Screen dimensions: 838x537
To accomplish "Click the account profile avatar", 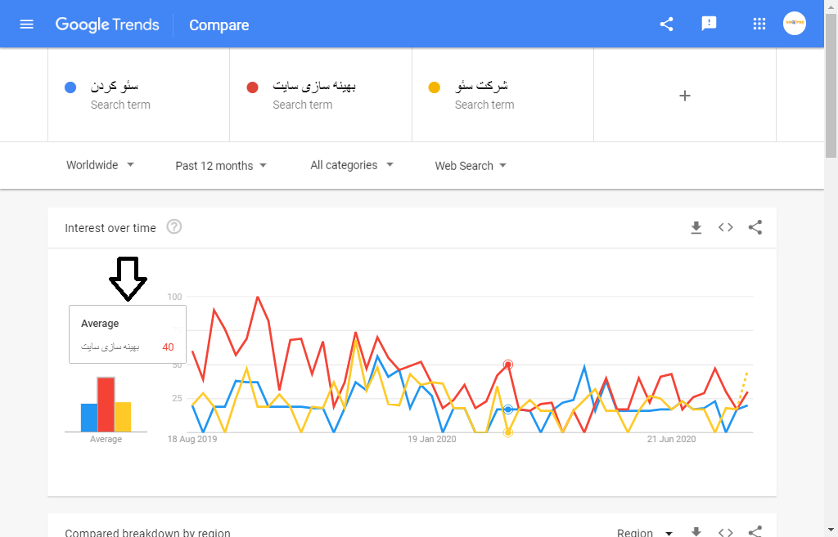I will (795, 24).
